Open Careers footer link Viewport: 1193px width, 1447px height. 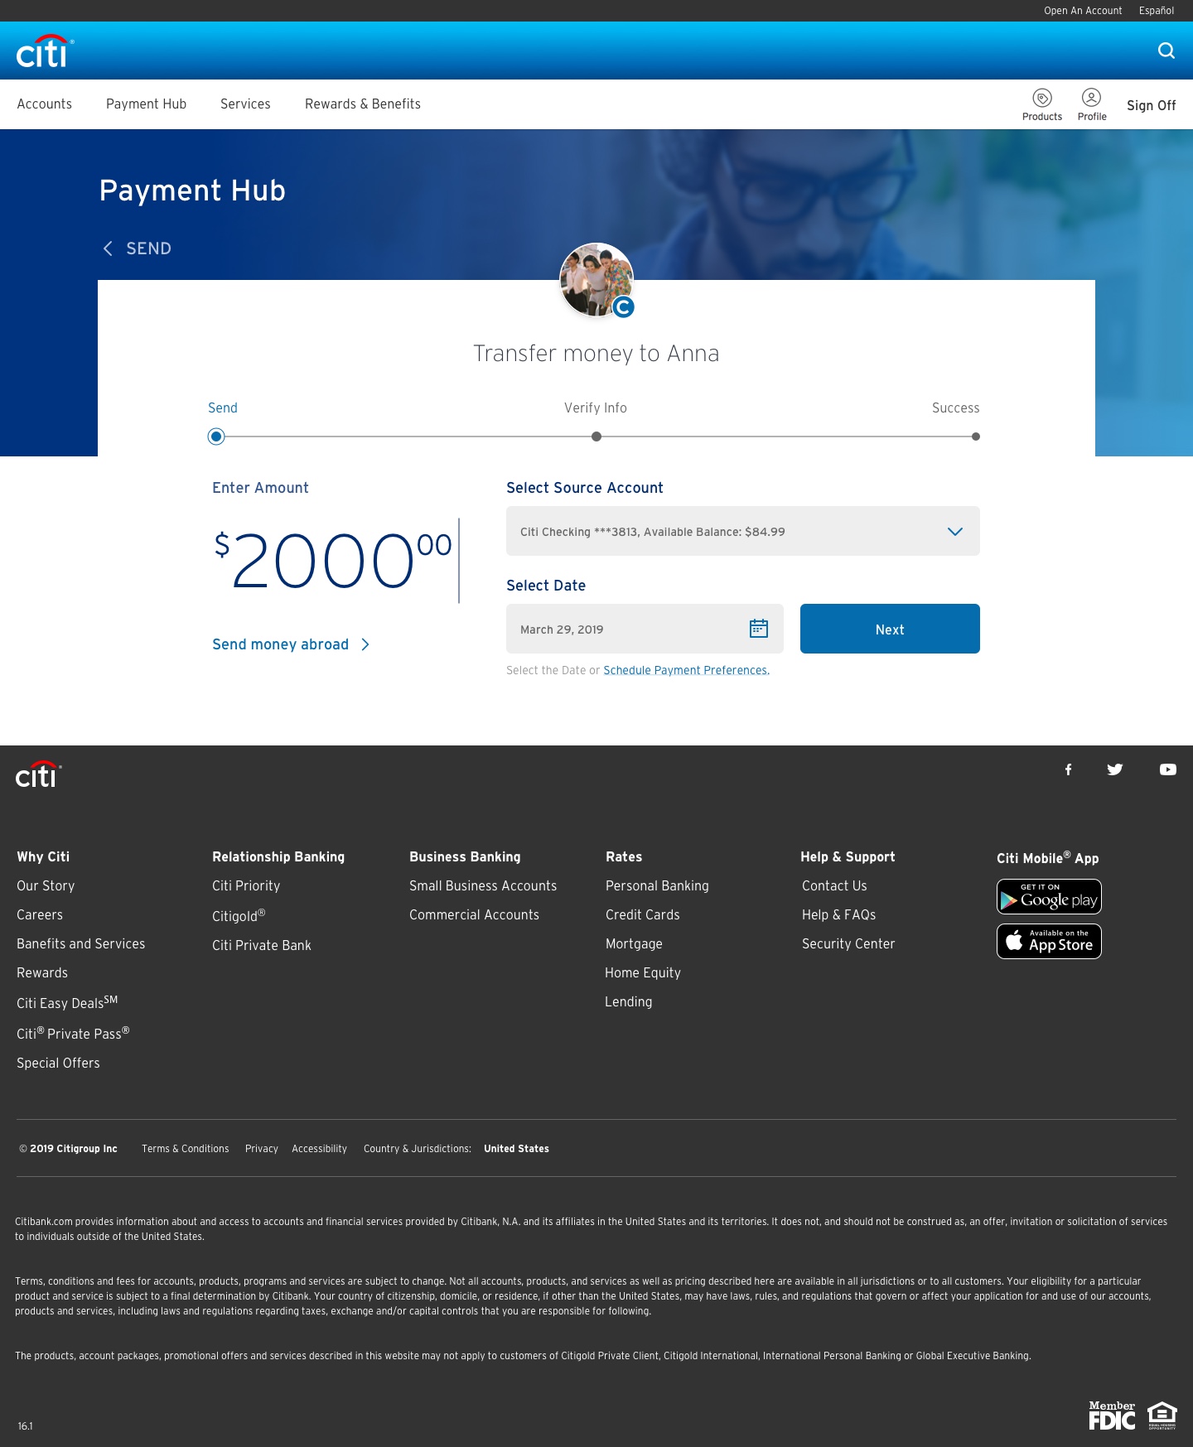coord(40,914)
